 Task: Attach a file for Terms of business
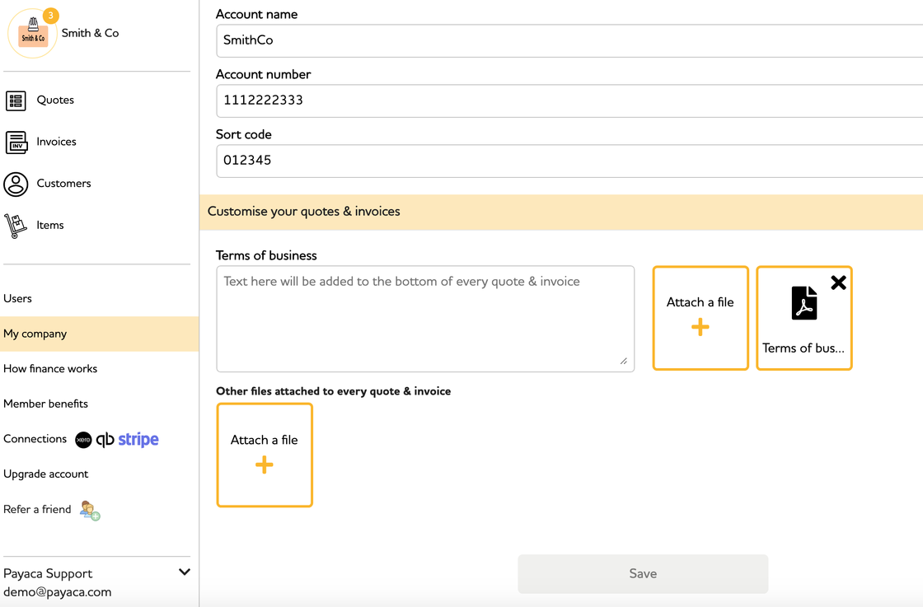coord(700,318)
